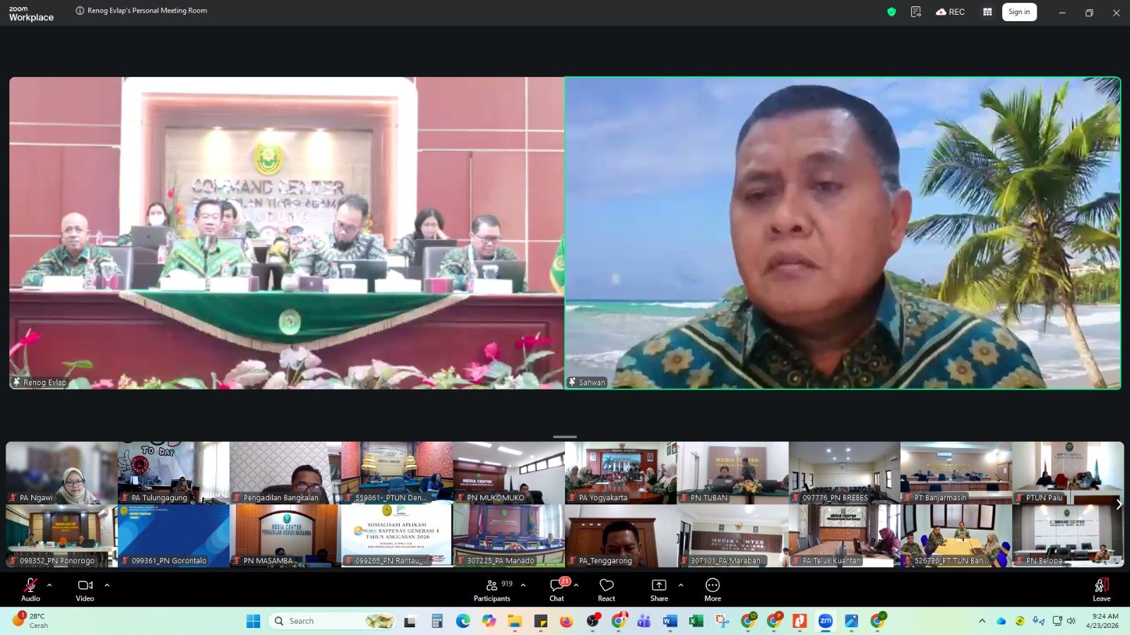
Task: Expand the audio settings arrow
Action: [49, 585]
